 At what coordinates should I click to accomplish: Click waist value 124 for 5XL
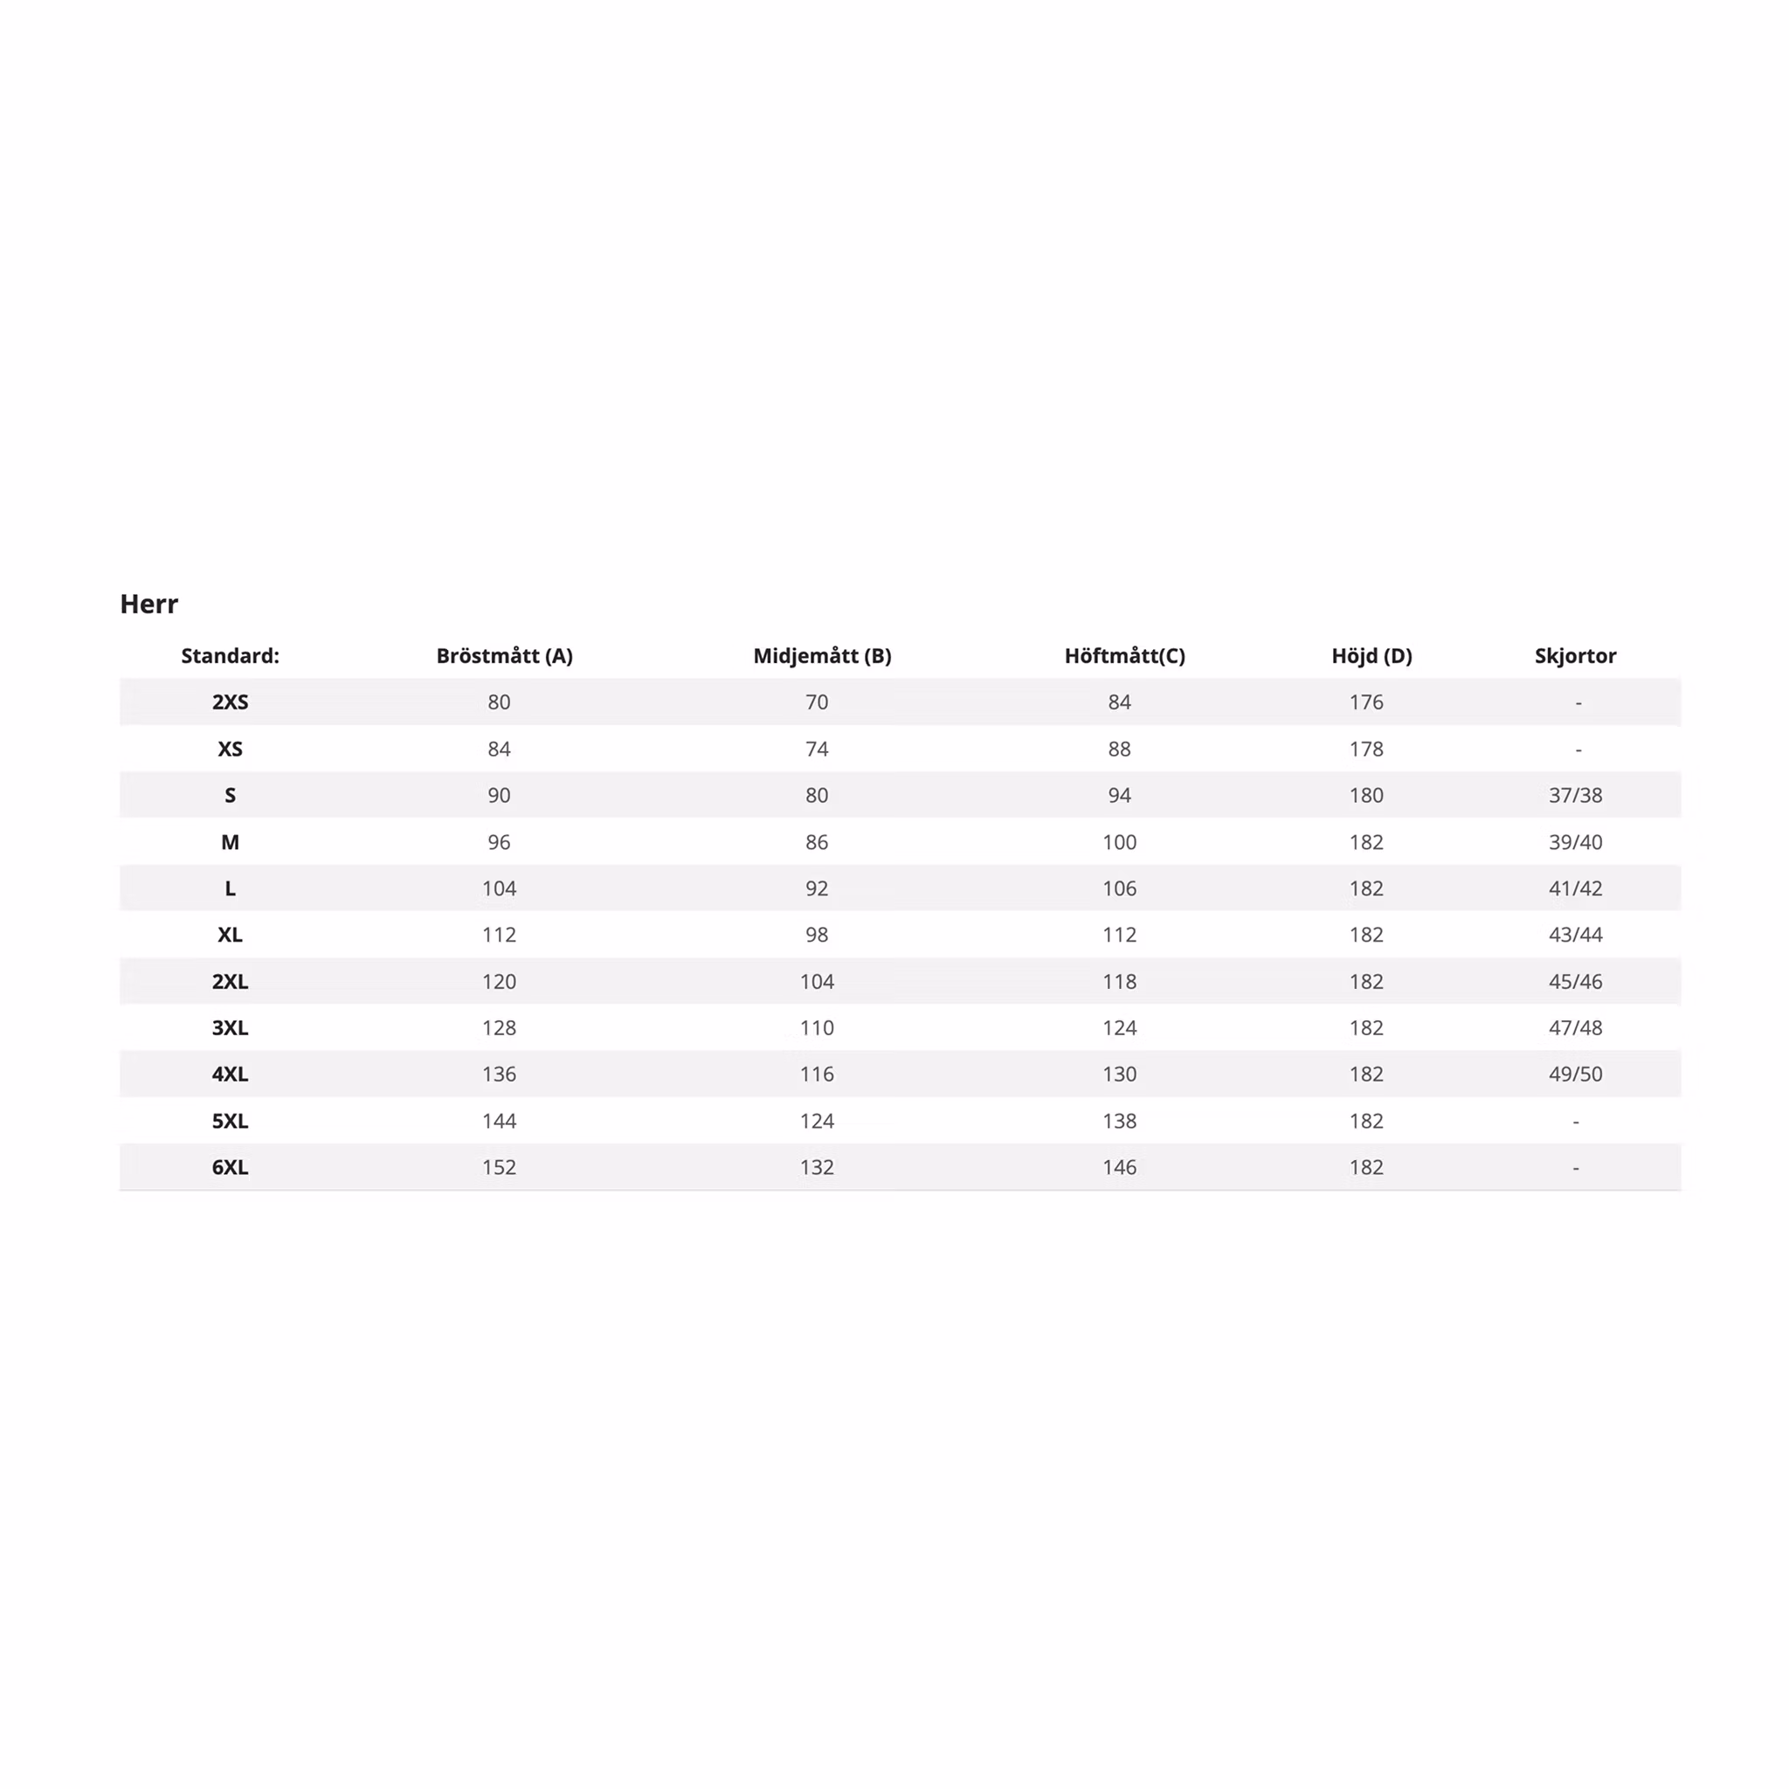point(817,1121)
